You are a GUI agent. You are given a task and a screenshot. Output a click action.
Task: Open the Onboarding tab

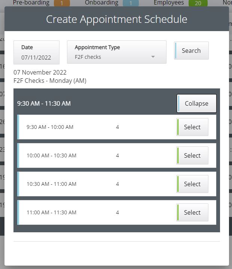(x=101, y=3)
